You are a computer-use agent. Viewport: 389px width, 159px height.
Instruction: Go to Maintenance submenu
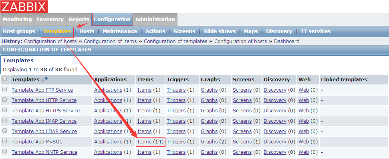pyautogui.click(x=120, y=31)
